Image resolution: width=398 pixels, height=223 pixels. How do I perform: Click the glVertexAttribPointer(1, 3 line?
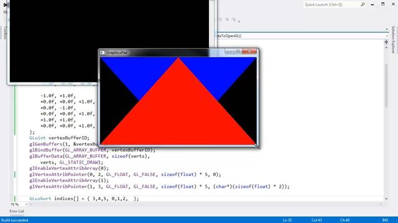pos(159,186)
